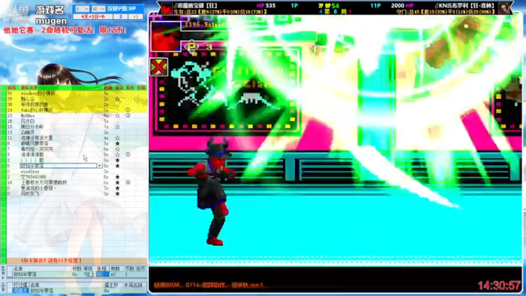Click the hollow star in 毒奶组 row
The image size is (526, 296).
coord(118,149)
